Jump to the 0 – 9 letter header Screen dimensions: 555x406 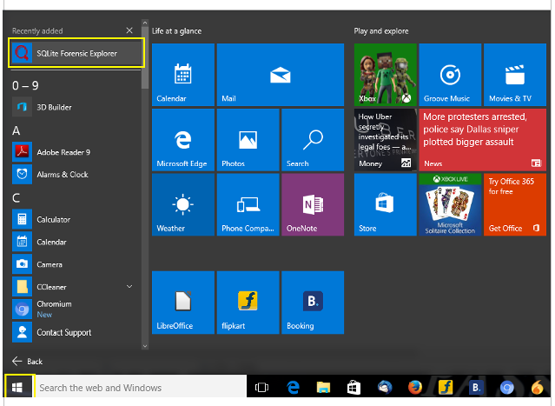click(25, 85)
